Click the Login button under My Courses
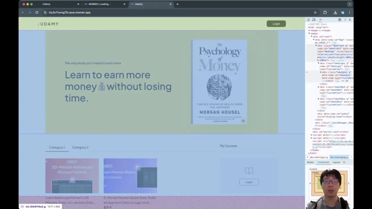Viewport: 372px width, 209px height. tap(249, 182)
